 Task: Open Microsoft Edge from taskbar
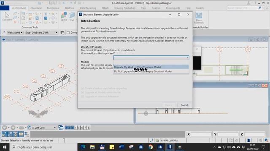click(83, 147)
